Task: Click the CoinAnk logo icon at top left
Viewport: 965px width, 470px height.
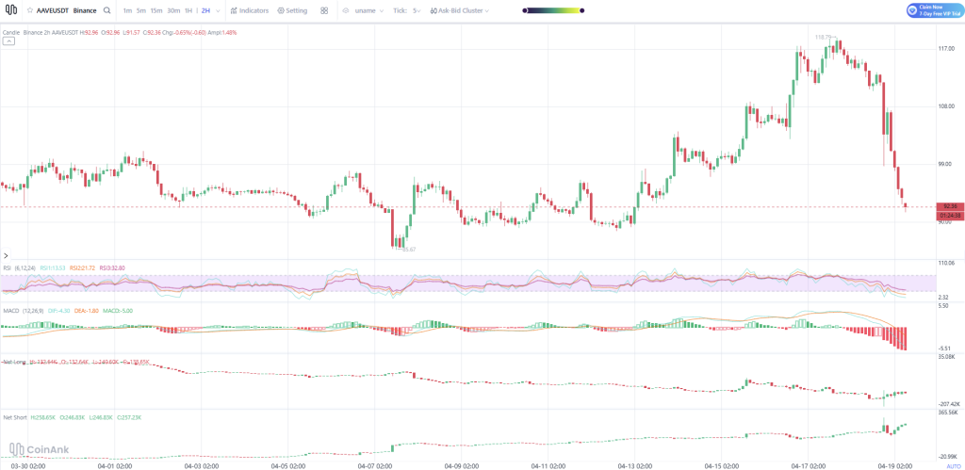Action: (10, 10)
